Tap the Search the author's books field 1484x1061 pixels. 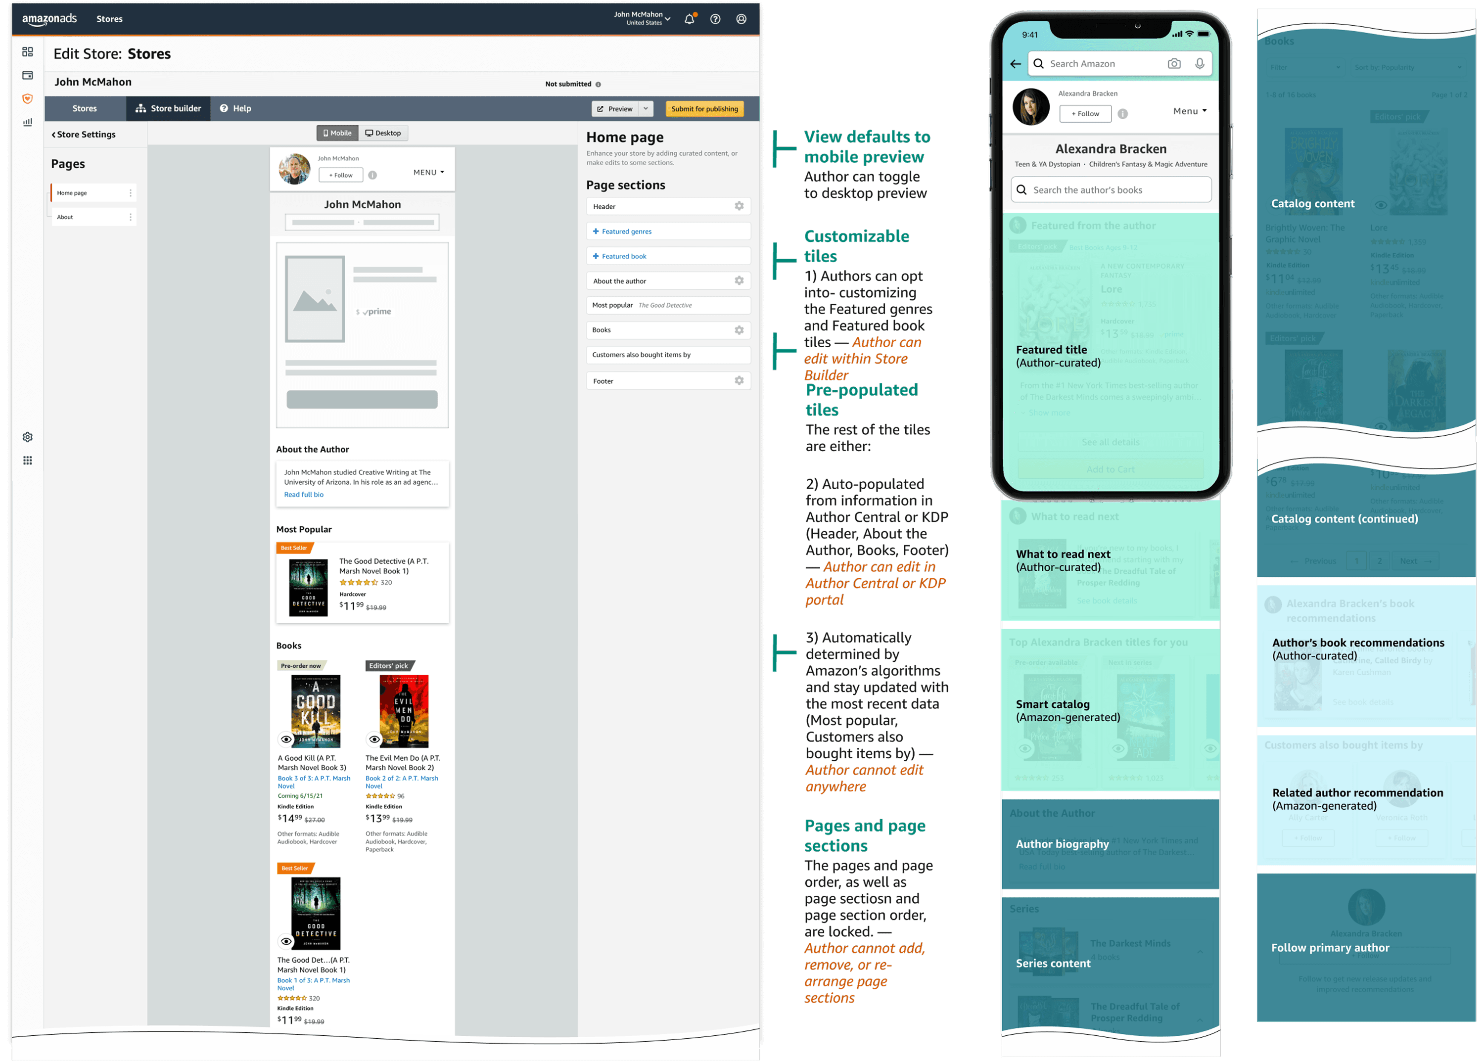pos(1111,190)
